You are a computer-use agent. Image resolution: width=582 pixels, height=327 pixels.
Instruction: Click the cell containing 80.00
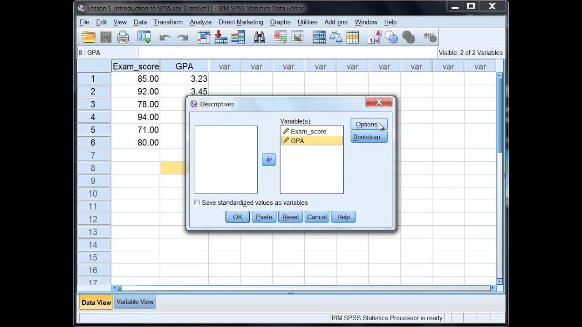135,142
